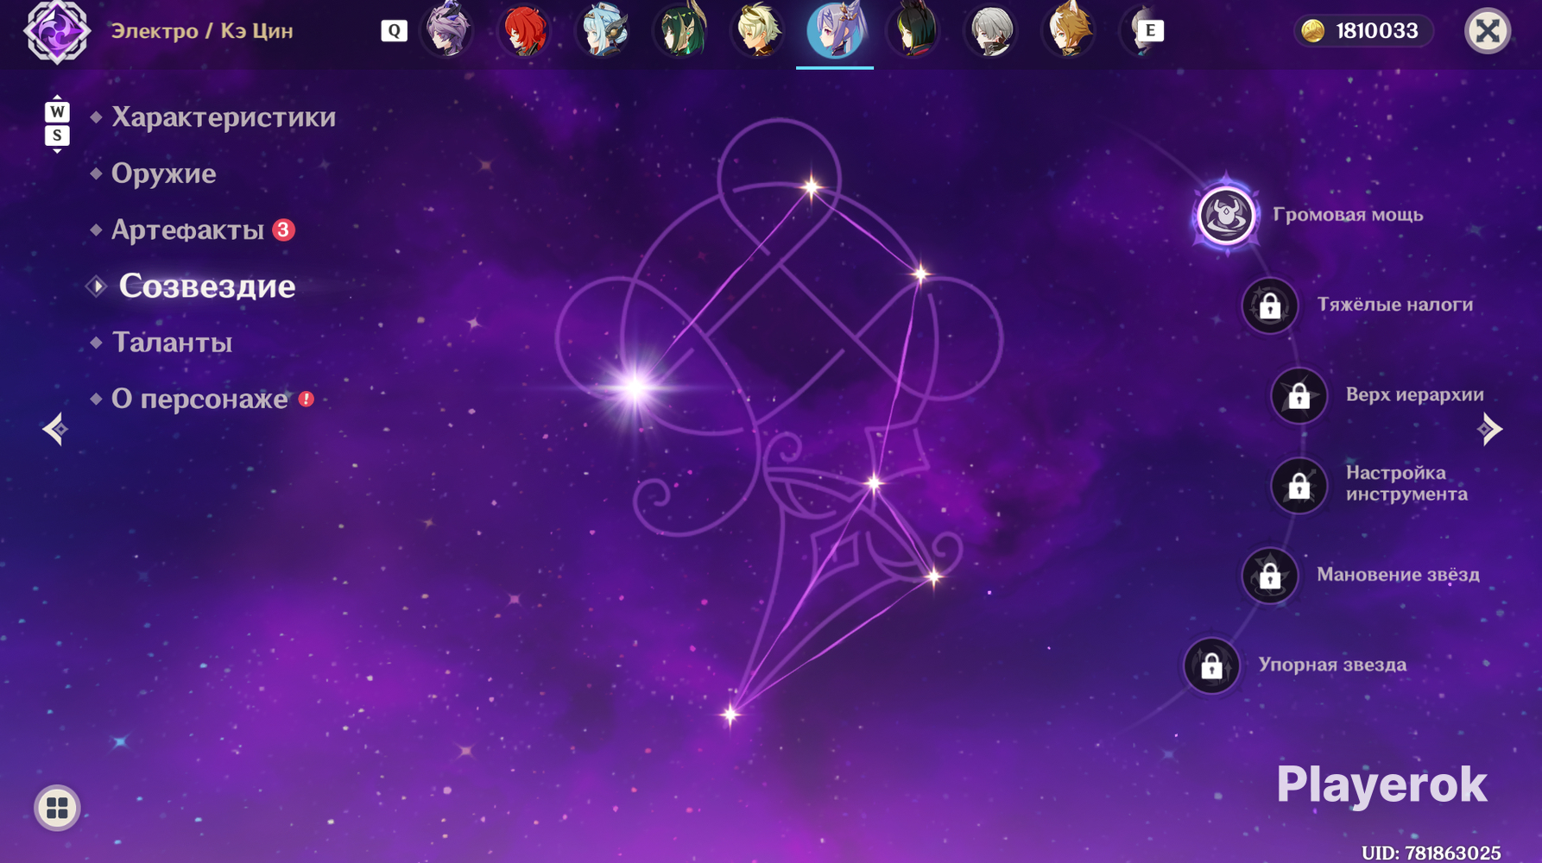This screenshot has height=863, width=1542.
Task: Select the highlighted Keqing avatar
Action: 835,30
